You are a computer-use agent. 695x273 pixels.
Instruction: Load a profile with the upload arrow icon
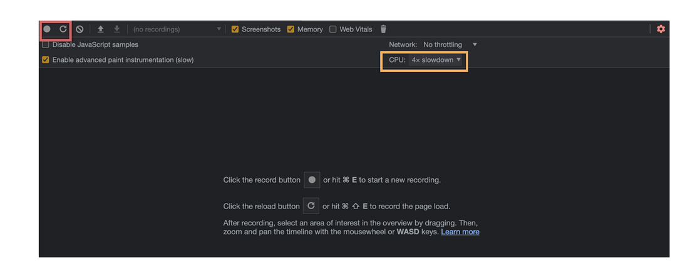[100, 29]
